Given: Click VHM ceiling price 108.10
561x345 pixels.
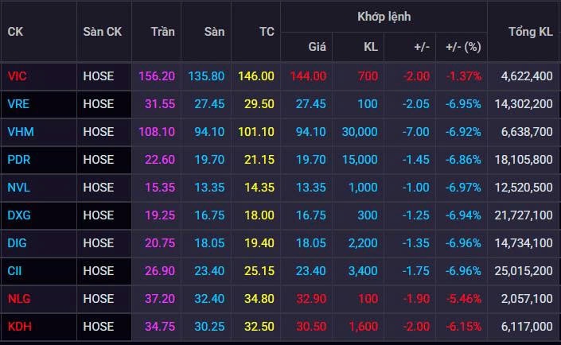Looking at the screenshot, I should pyautogui.click(x=157, y=132).
